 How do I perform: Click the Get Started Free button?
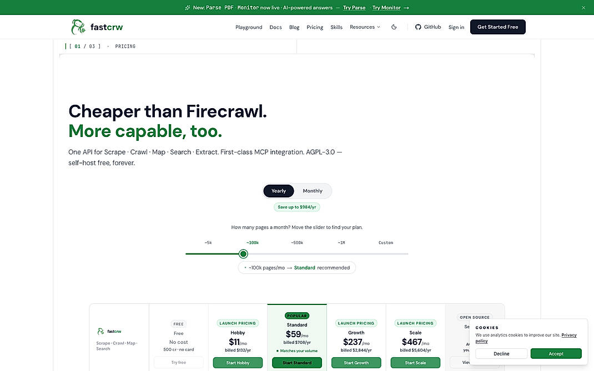[x=497, y=27]
